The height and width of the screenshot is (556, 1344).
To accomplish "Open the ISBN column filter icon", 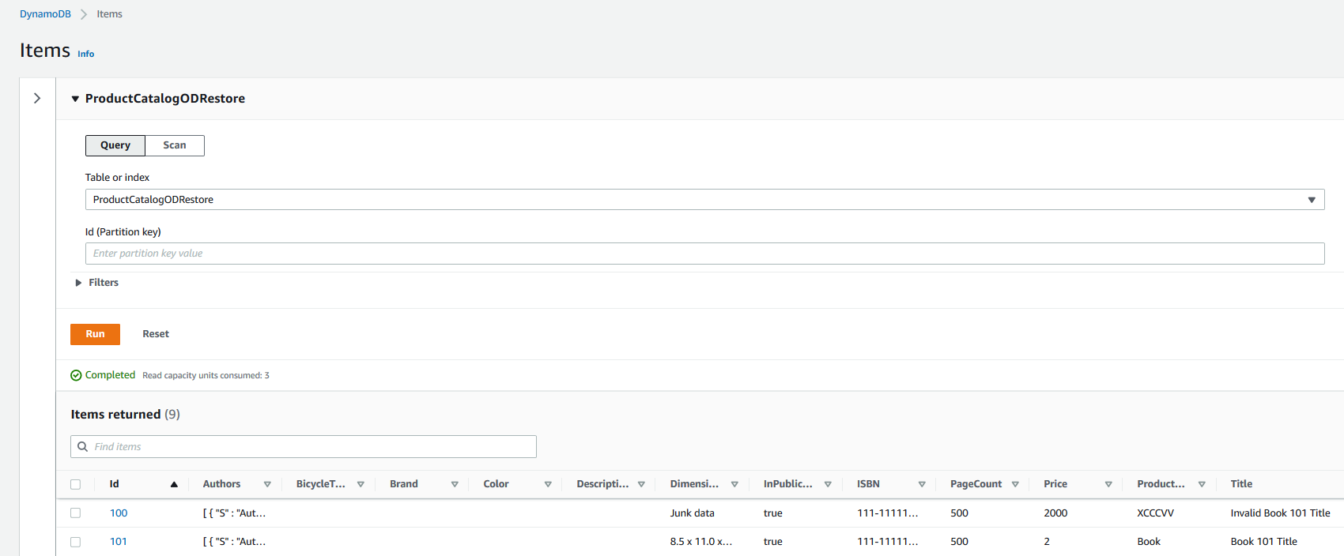I will 922,484.
